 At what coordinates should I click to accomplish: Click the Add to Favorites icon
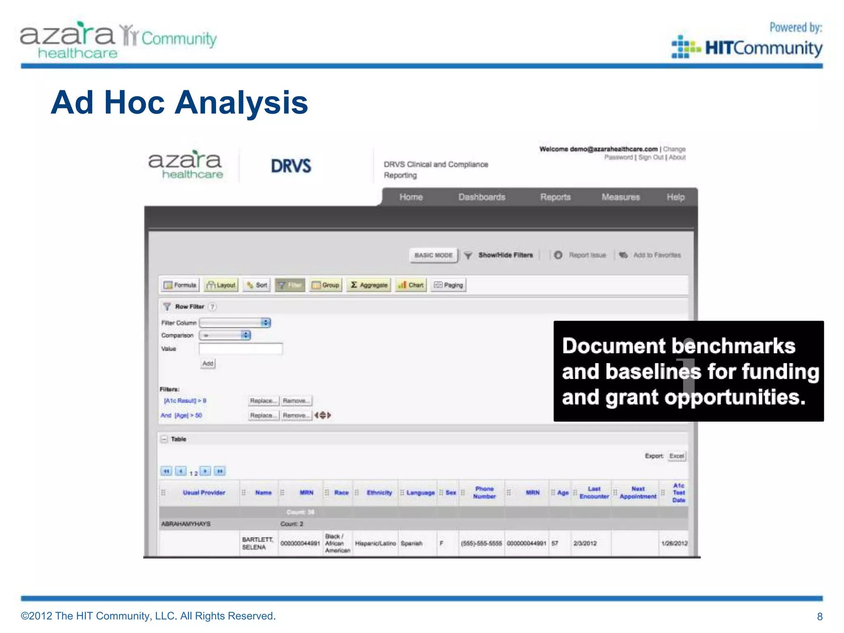pos(623,255)
